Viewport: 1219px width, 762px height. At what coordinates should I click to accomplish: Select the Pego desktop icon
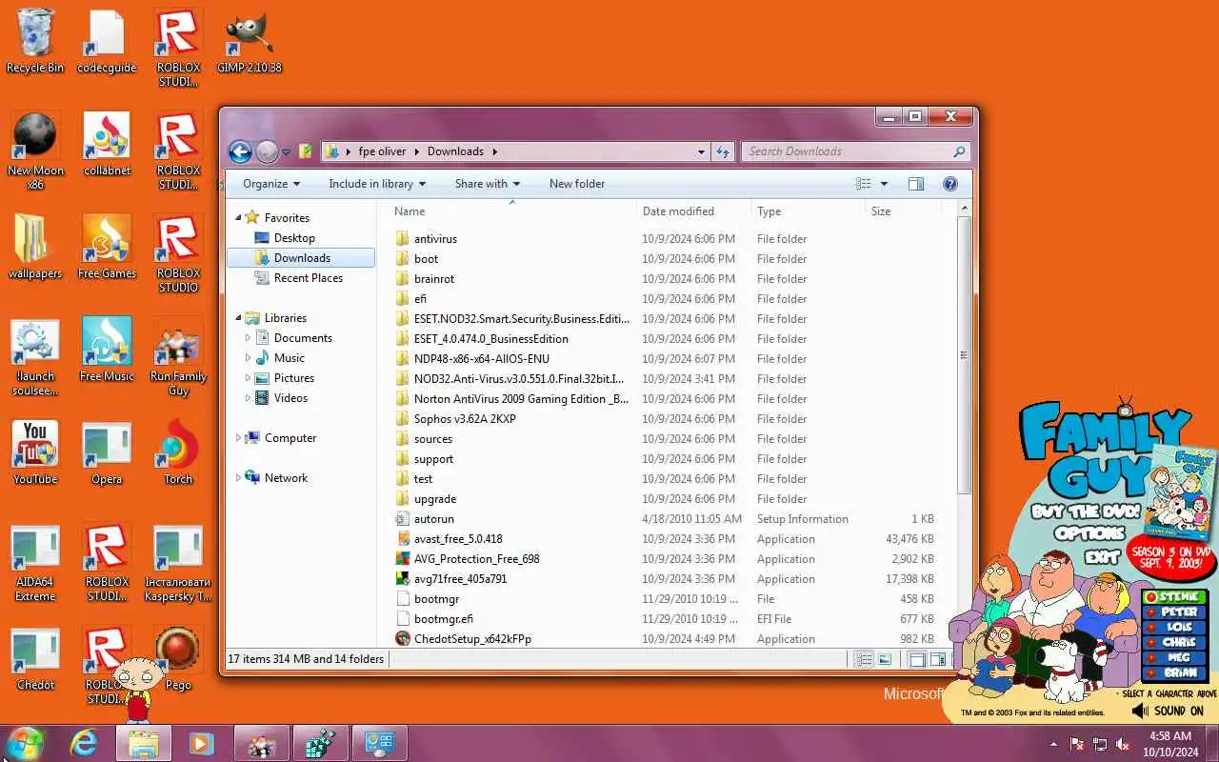178,659
